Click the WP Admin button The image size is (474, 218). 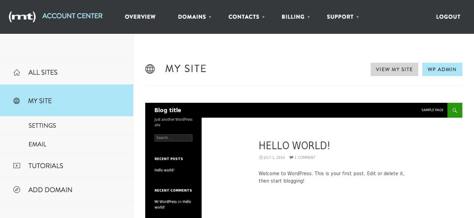442,69
